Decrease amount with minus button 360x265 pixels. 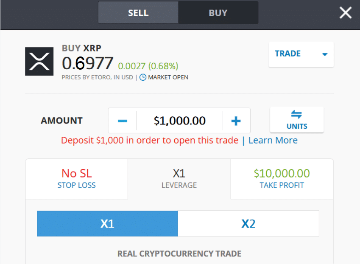click(123, 121)
